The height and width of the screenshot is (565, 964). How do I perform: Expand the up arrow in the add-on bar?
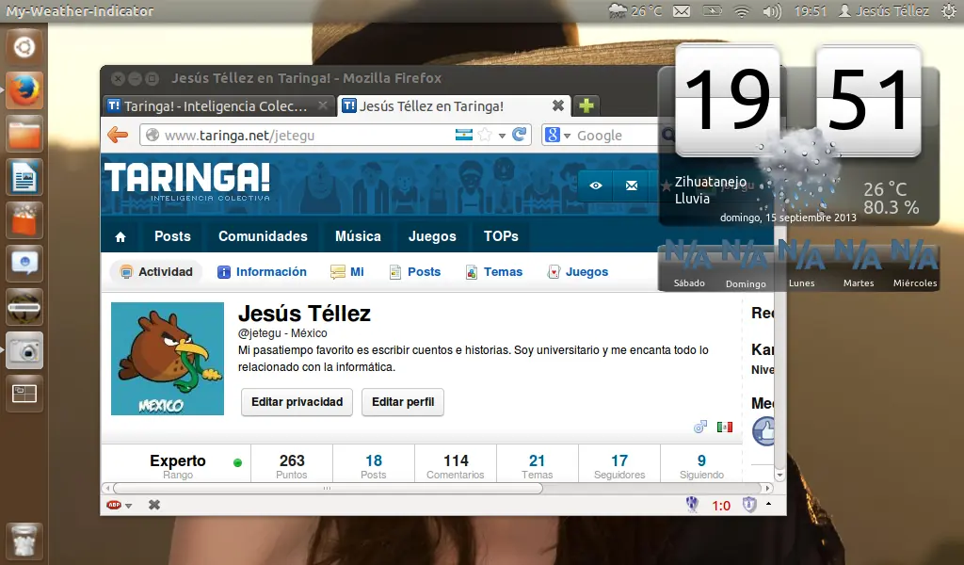(x=768, y=504)
